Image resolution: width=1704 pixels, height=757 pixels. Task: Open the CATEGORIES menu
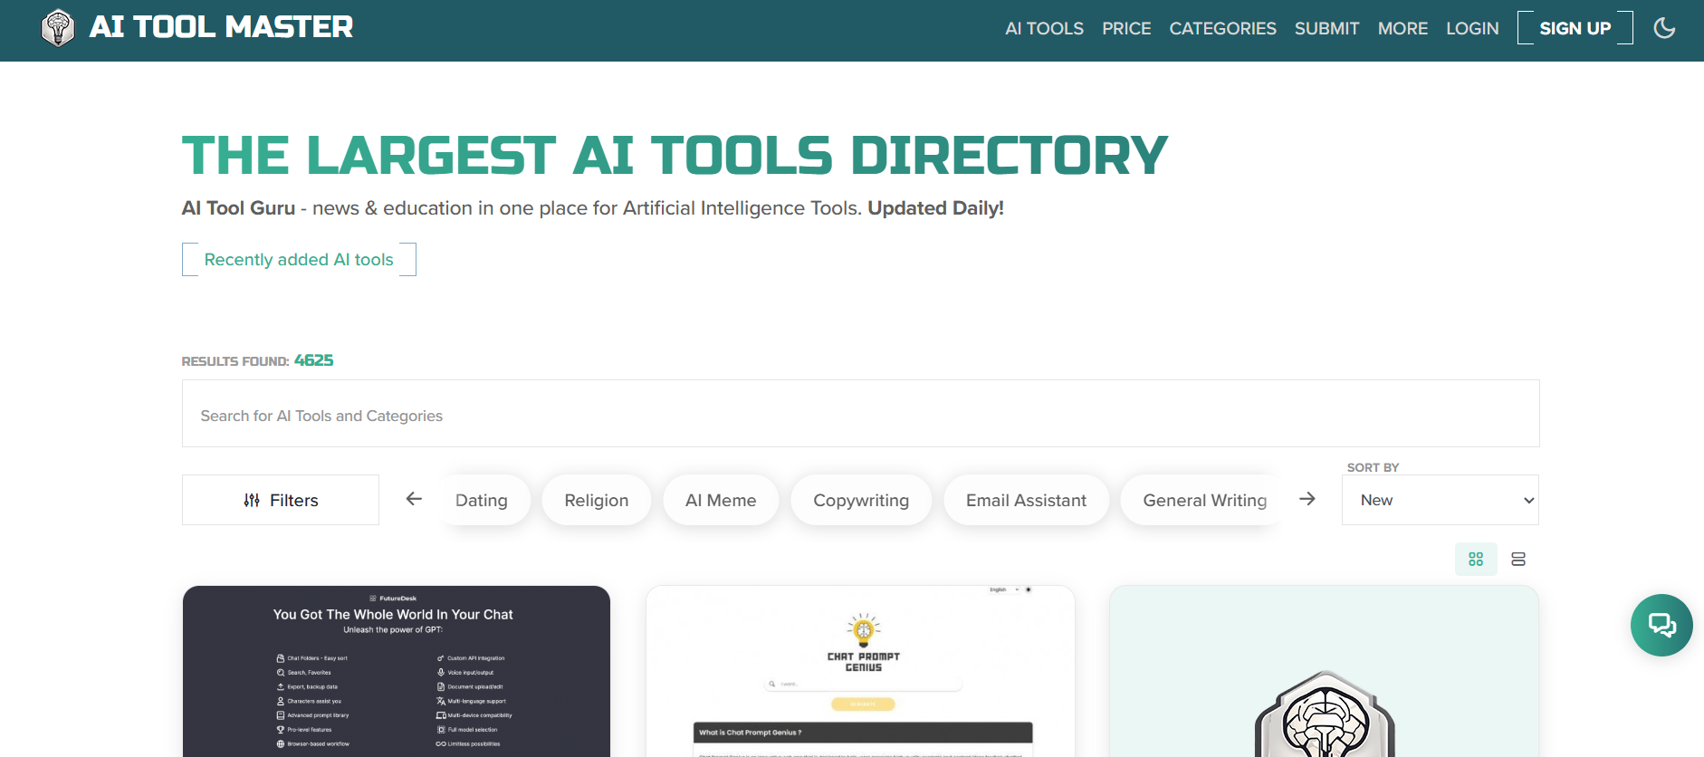point(1222,28)
